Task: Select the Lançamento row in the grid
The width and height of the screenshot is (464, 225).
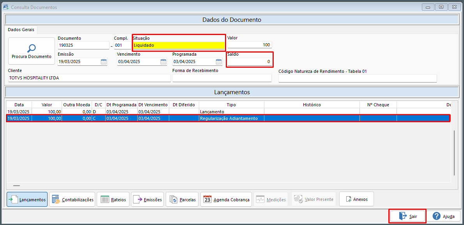Action: click(x=228, y=112)
